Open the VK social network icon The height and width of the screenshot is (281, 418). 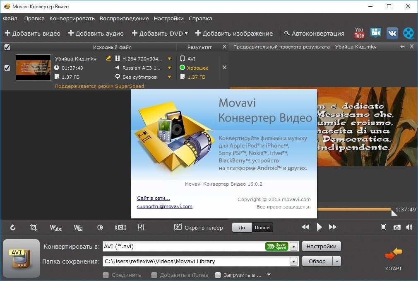click(x=392, y=33)
